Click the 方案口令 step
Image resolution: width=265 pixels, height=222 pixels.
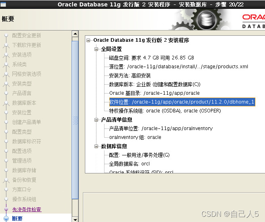click(22, 189)
